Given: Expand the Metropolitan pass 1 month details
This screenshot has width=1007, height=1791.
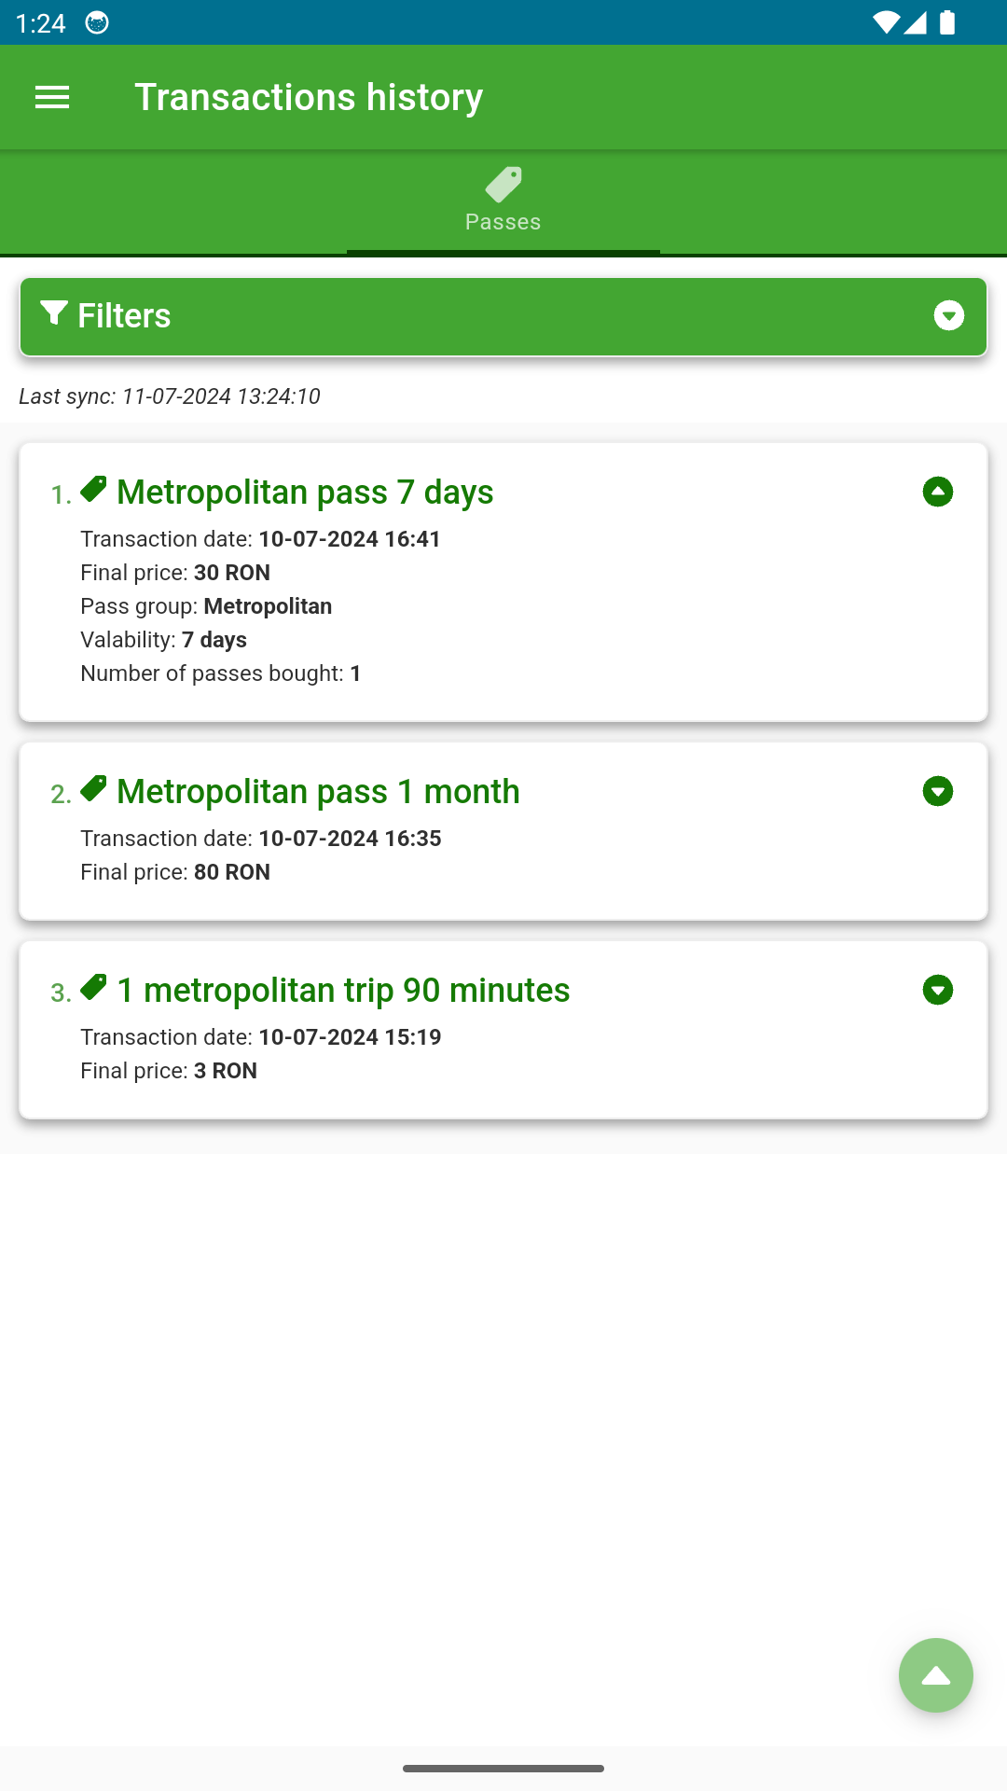Looking at the screenshot, I should pyautogui.click(x=937, y=791).
